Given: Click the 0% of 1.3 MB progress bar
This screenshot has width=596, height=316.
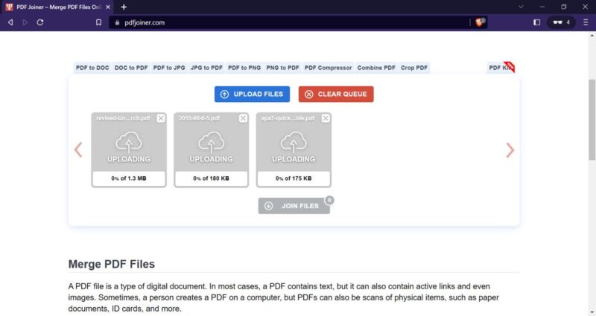Looking at the screenshot, I should tap(129, 178).
